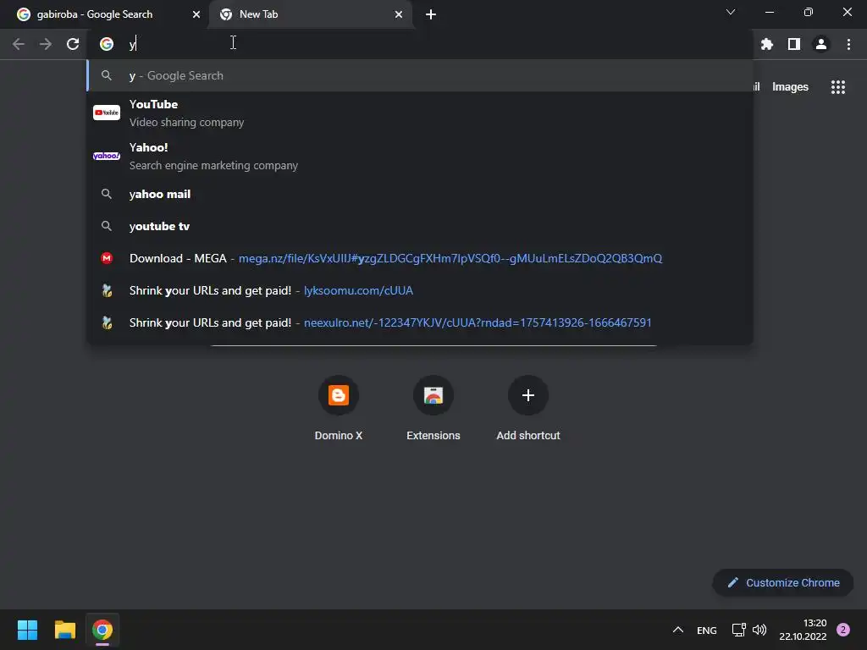867x650 pixels.
Task: Click the Chrome taskbar icon
Action: (102, 630)
